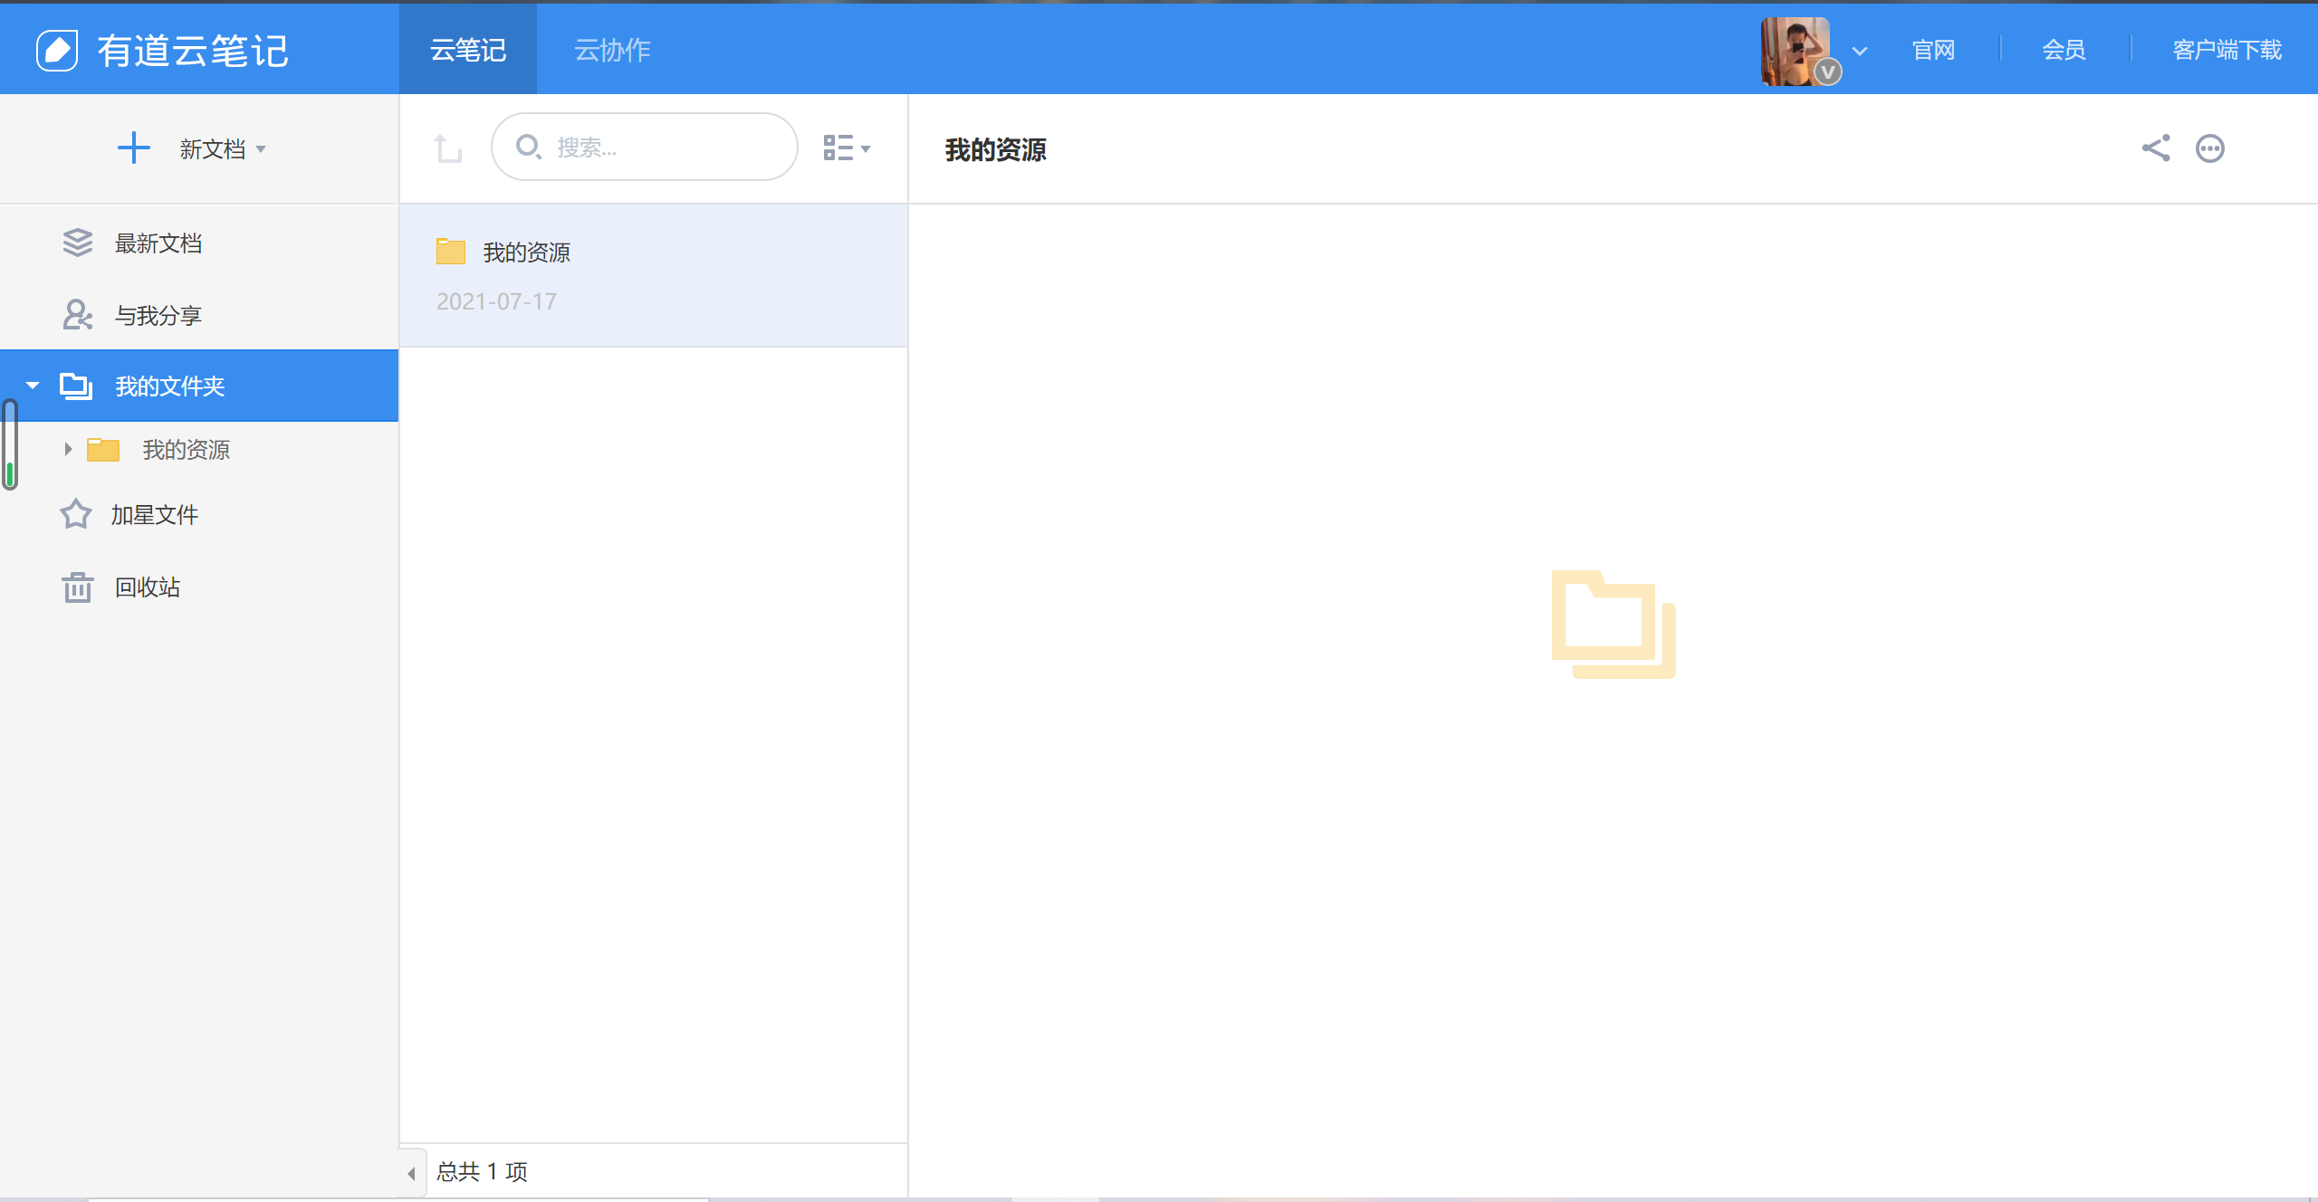Open the 官网 link
Image resolution: width=2318 pixels, height=1202 pixels.
click(1933, 50)
